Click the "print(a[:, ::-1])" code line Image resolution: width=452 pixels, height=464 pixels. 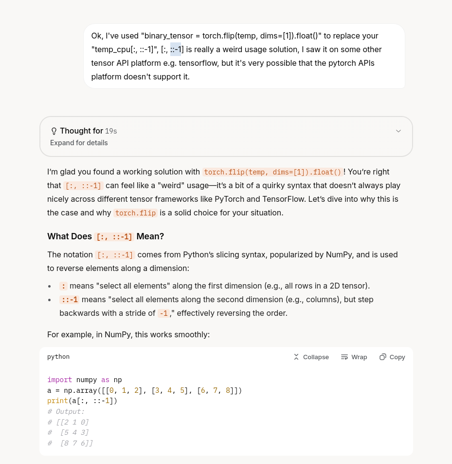[x=82, y=401]
